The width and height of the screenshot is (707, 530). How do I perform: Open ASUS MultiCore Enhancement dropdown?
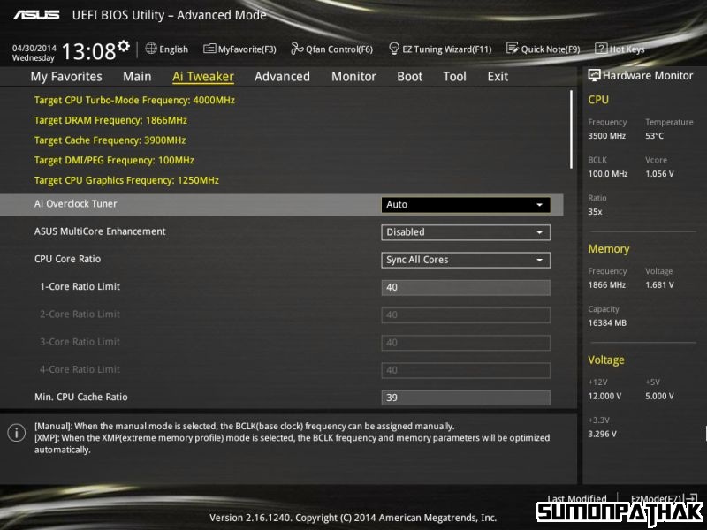pyautogui.click(x=466, y=232)
